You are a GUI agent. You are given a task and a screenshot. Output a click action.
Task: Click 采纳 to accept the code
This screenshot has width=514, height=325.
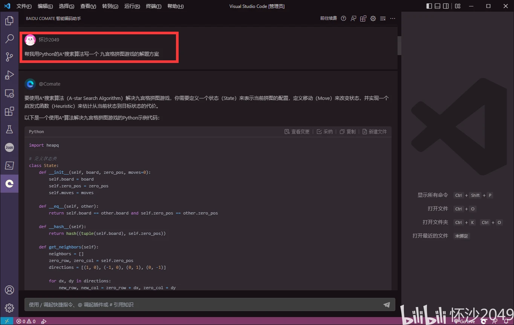[x=325, y=132]
